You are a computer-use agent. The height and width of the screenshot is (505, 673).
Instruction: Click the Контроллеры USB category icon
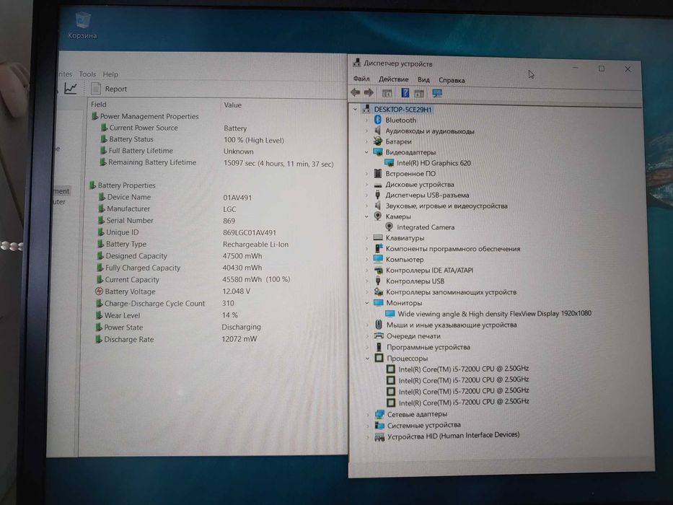tap(378, 281)
